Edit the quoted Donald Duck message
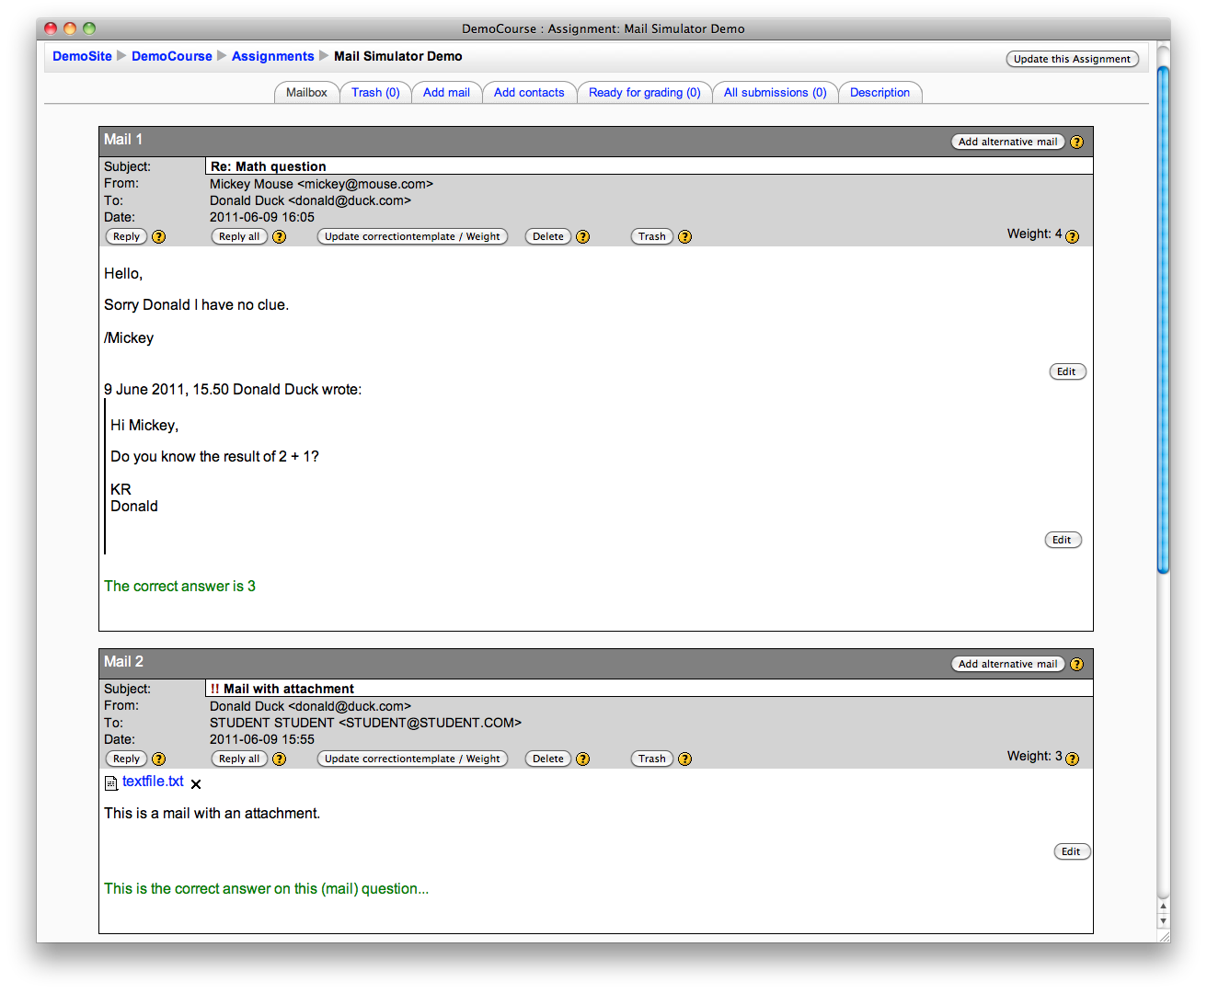Viewport: 1207px width, 993px height. pos(1062,541)
